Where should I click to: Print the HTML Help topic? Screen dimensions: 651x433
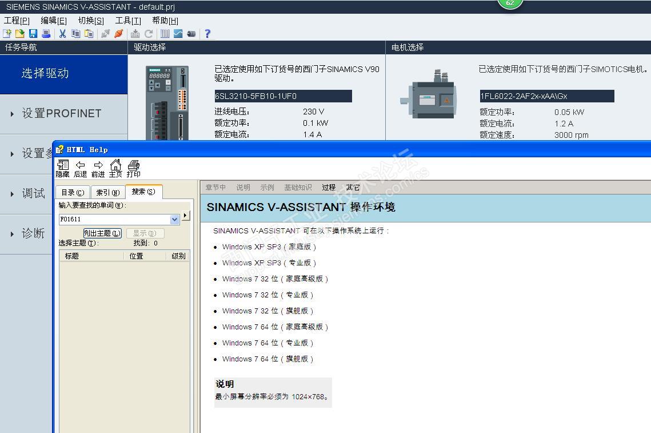pyautogui.click(x=133, y=168)
